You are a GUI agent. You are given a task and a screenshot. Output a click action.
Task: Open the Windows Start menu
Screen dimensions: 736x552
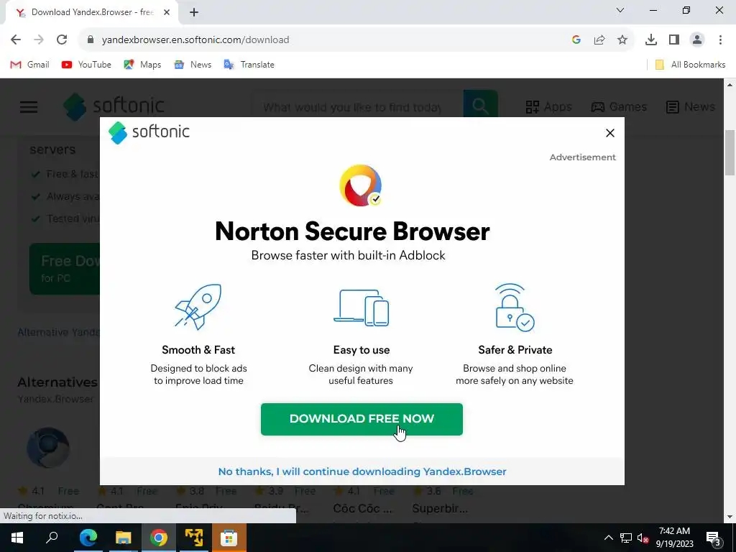(x=17, y=538)
